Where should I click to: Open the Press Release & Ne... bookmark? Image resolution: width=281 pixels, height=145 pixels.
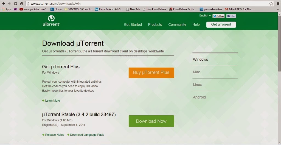[x=182, y=9]
